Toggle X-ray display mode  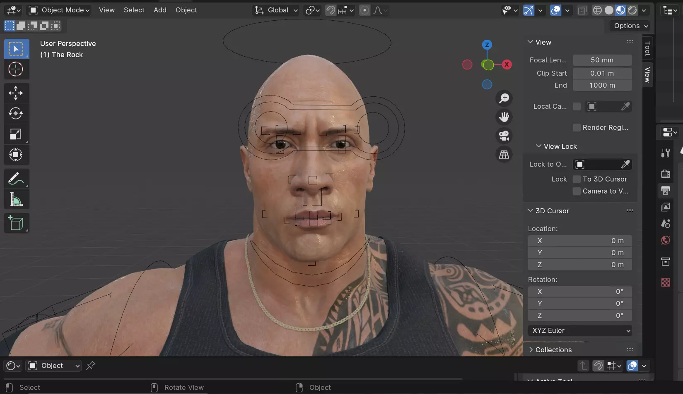(x=582, y=10)
